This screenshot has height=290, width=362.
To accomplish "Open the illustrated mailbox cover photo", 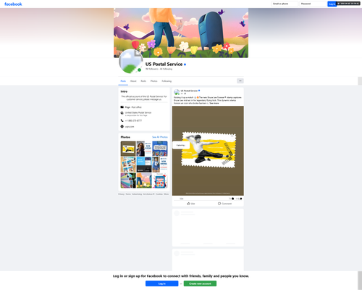I will (x=181, y=33).
